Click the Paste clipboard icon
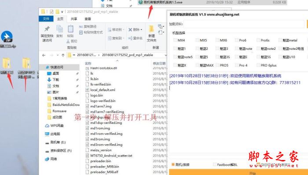Viewport: 308px width, 175px height. point(70,29)
